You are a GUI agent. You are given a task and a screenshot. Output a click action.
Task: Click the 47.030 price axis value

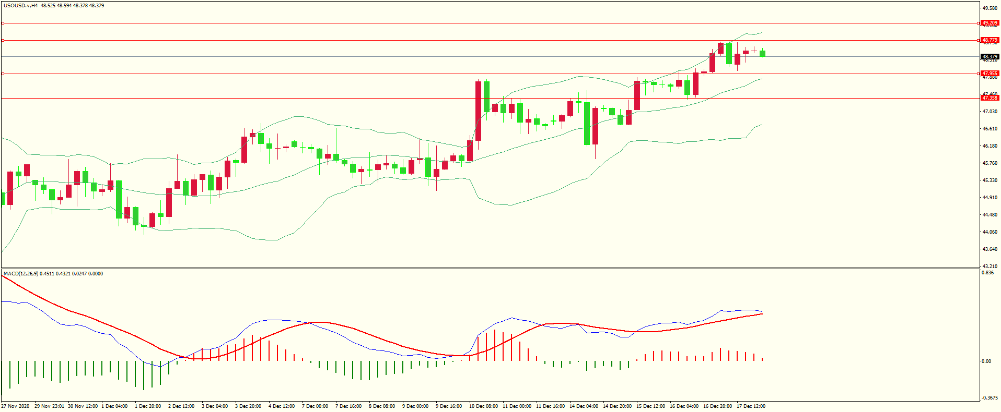990,112
